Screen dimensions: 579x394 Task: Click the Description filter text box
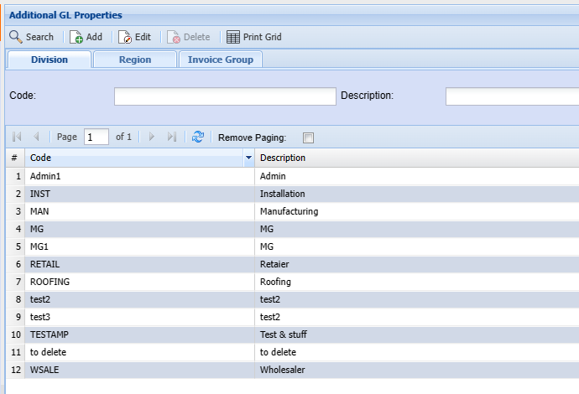point(511,96)
